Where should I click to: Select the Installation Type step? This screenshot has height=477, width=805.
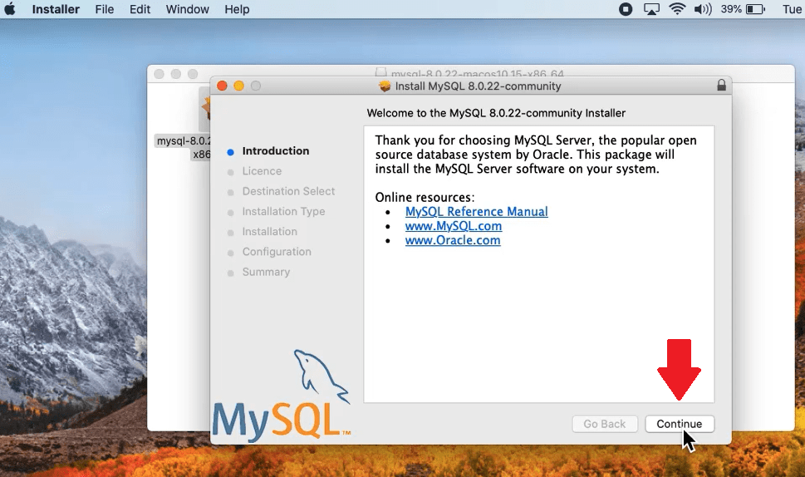coord(283,212)
